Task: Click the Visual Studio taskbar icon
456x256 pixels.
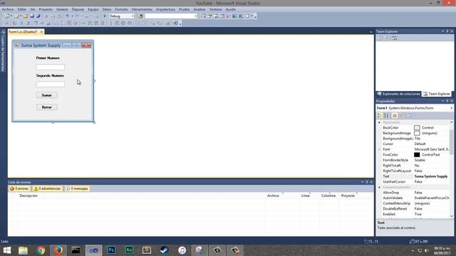Action: point(93,250)
